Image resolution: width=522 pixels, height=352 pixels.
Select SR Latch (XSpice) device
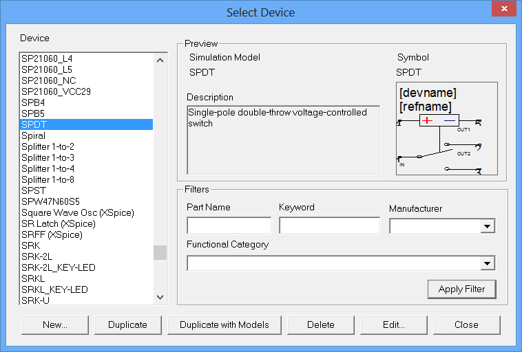coord(58,223)
